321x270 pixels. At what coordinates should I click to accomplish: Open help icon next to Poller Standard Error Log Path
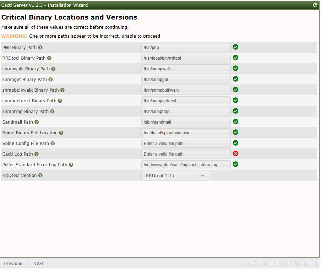71,165
